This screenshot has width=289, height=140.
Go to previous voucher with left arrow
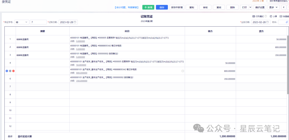[x=284, y=7]
